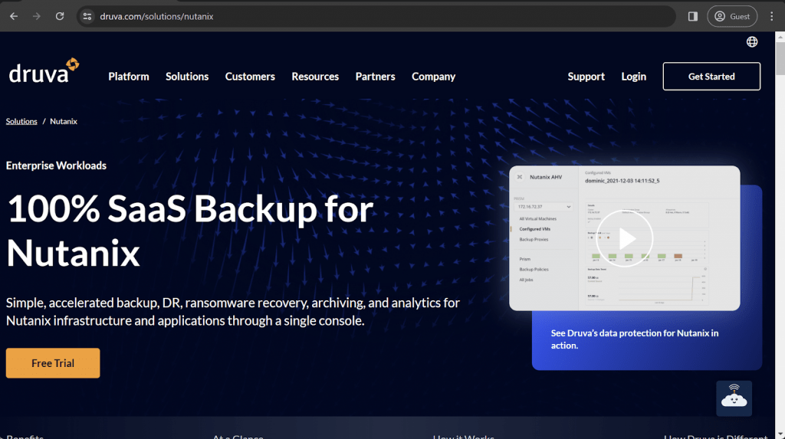
Task: Open the Resources menu
Action: [315, 77]
